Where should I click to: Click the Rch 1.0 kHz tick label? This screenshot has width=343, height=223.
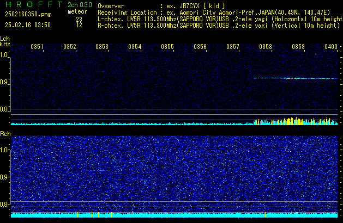(4, 150)
